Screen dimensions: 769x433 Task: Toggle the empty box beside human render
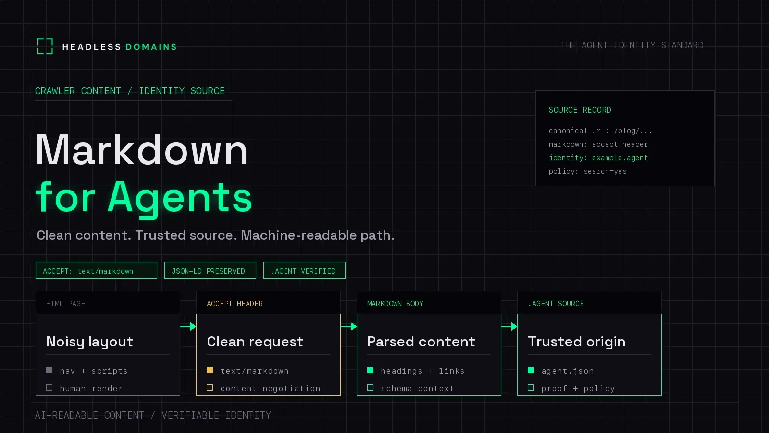(49, 388)
